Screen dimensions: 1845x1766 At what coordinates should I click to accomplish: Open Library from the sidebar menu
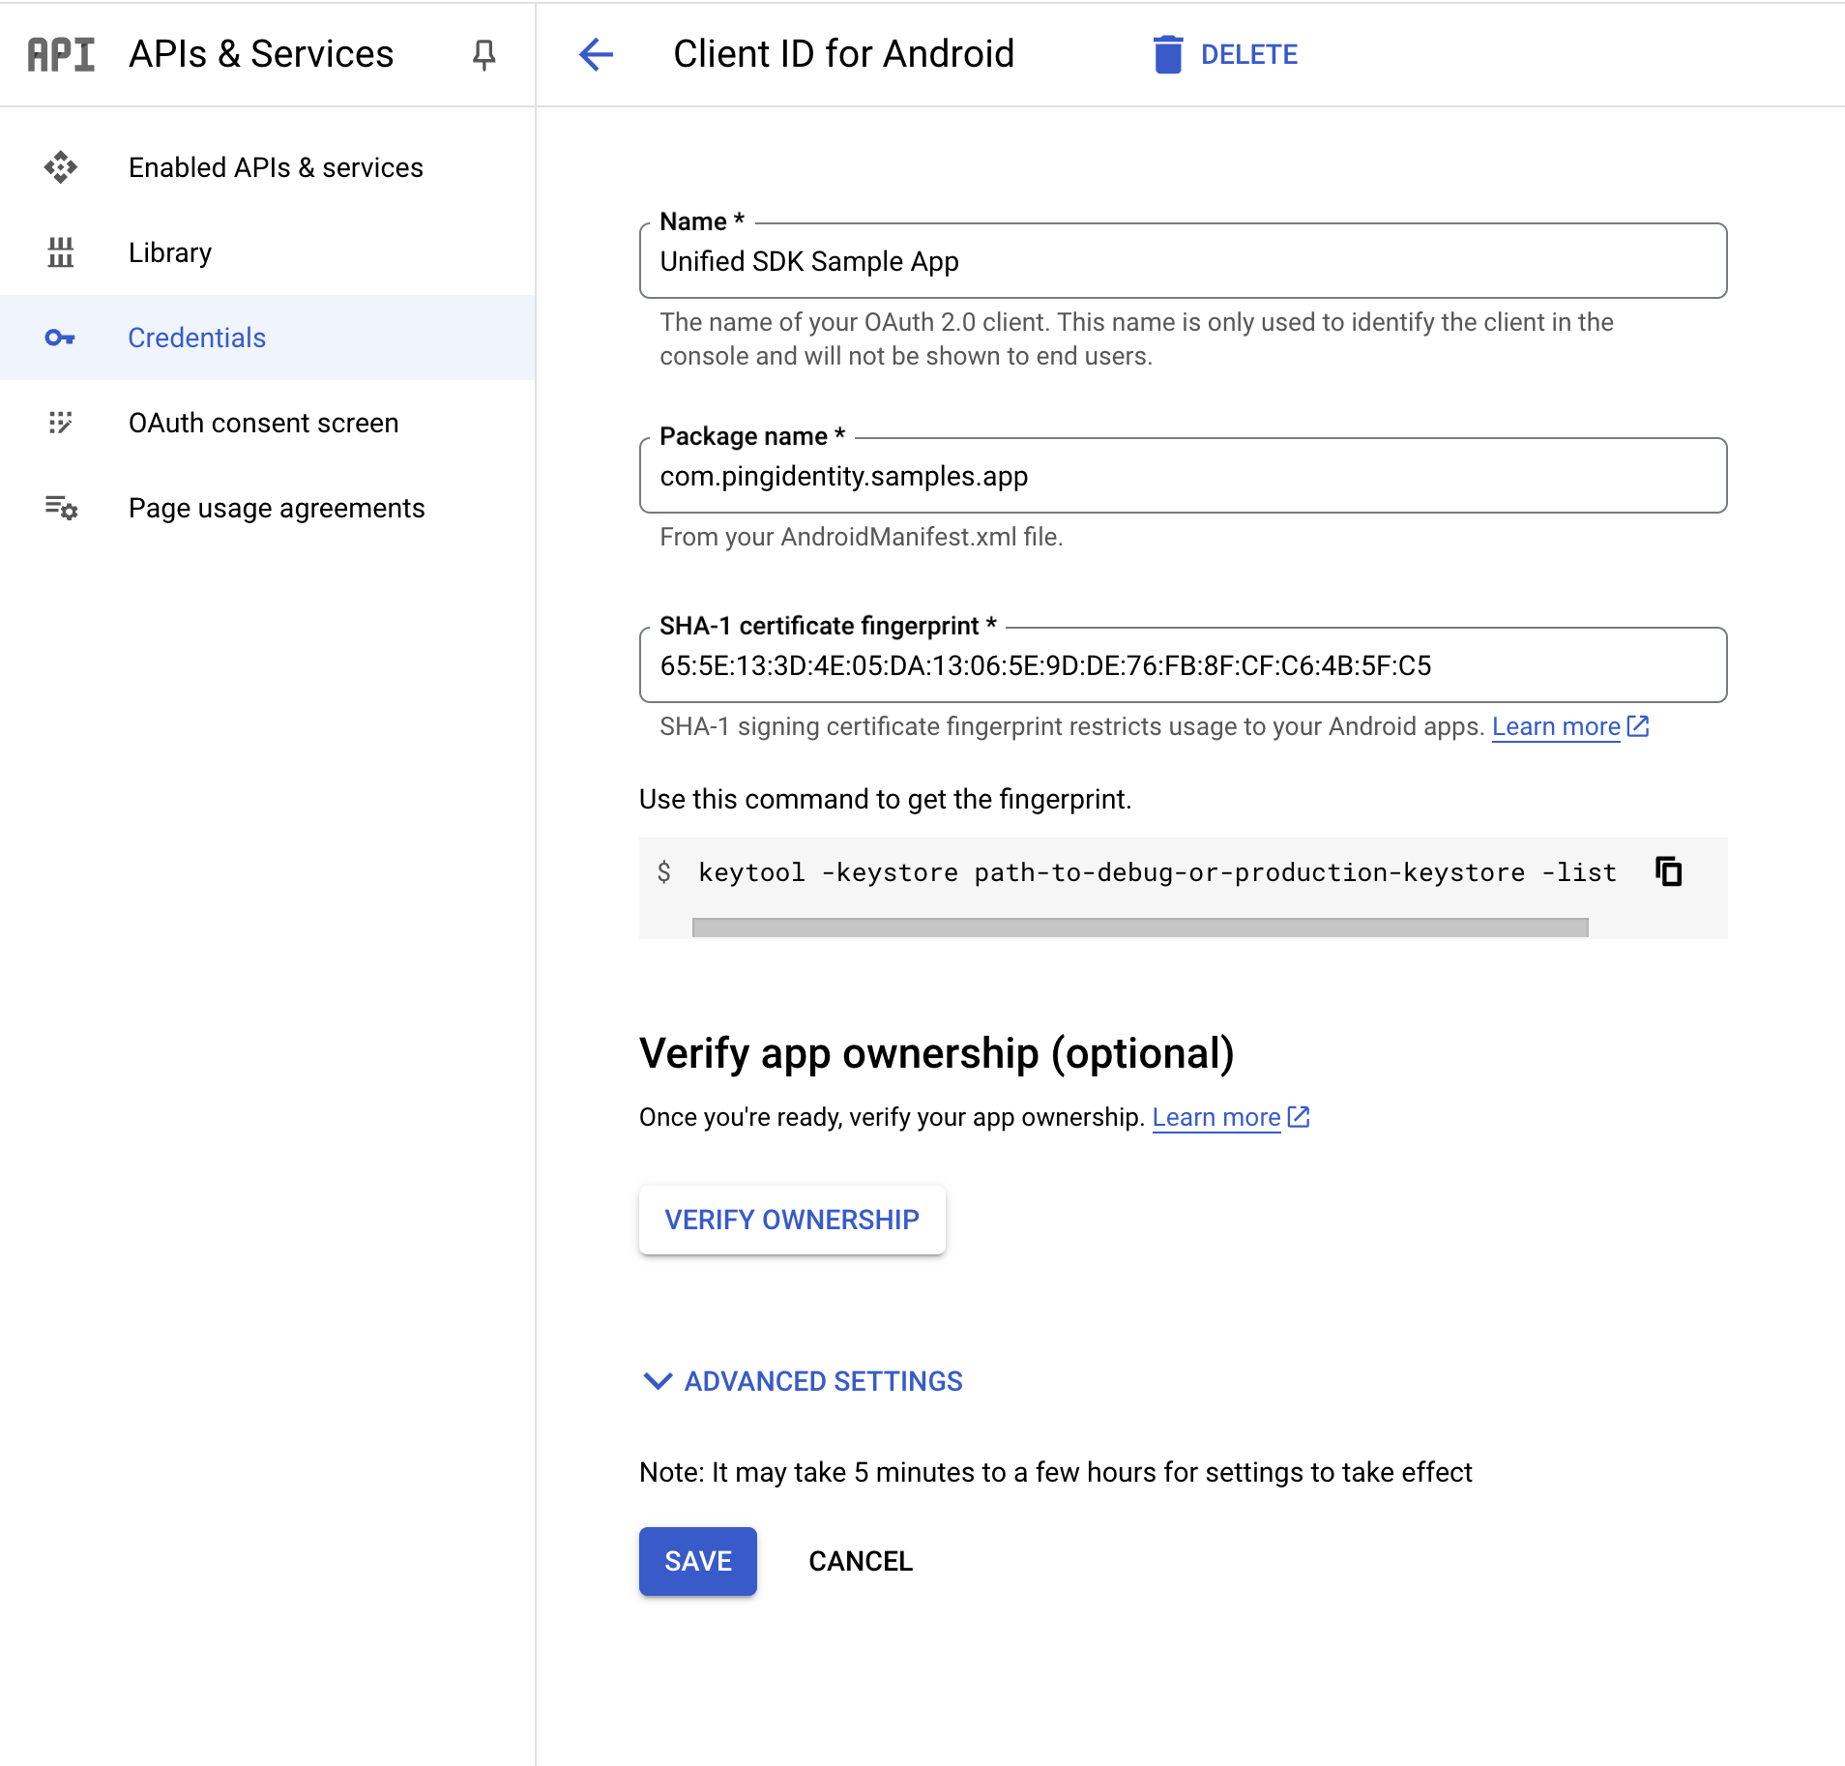pyautogui.click(x=169, y=252)
